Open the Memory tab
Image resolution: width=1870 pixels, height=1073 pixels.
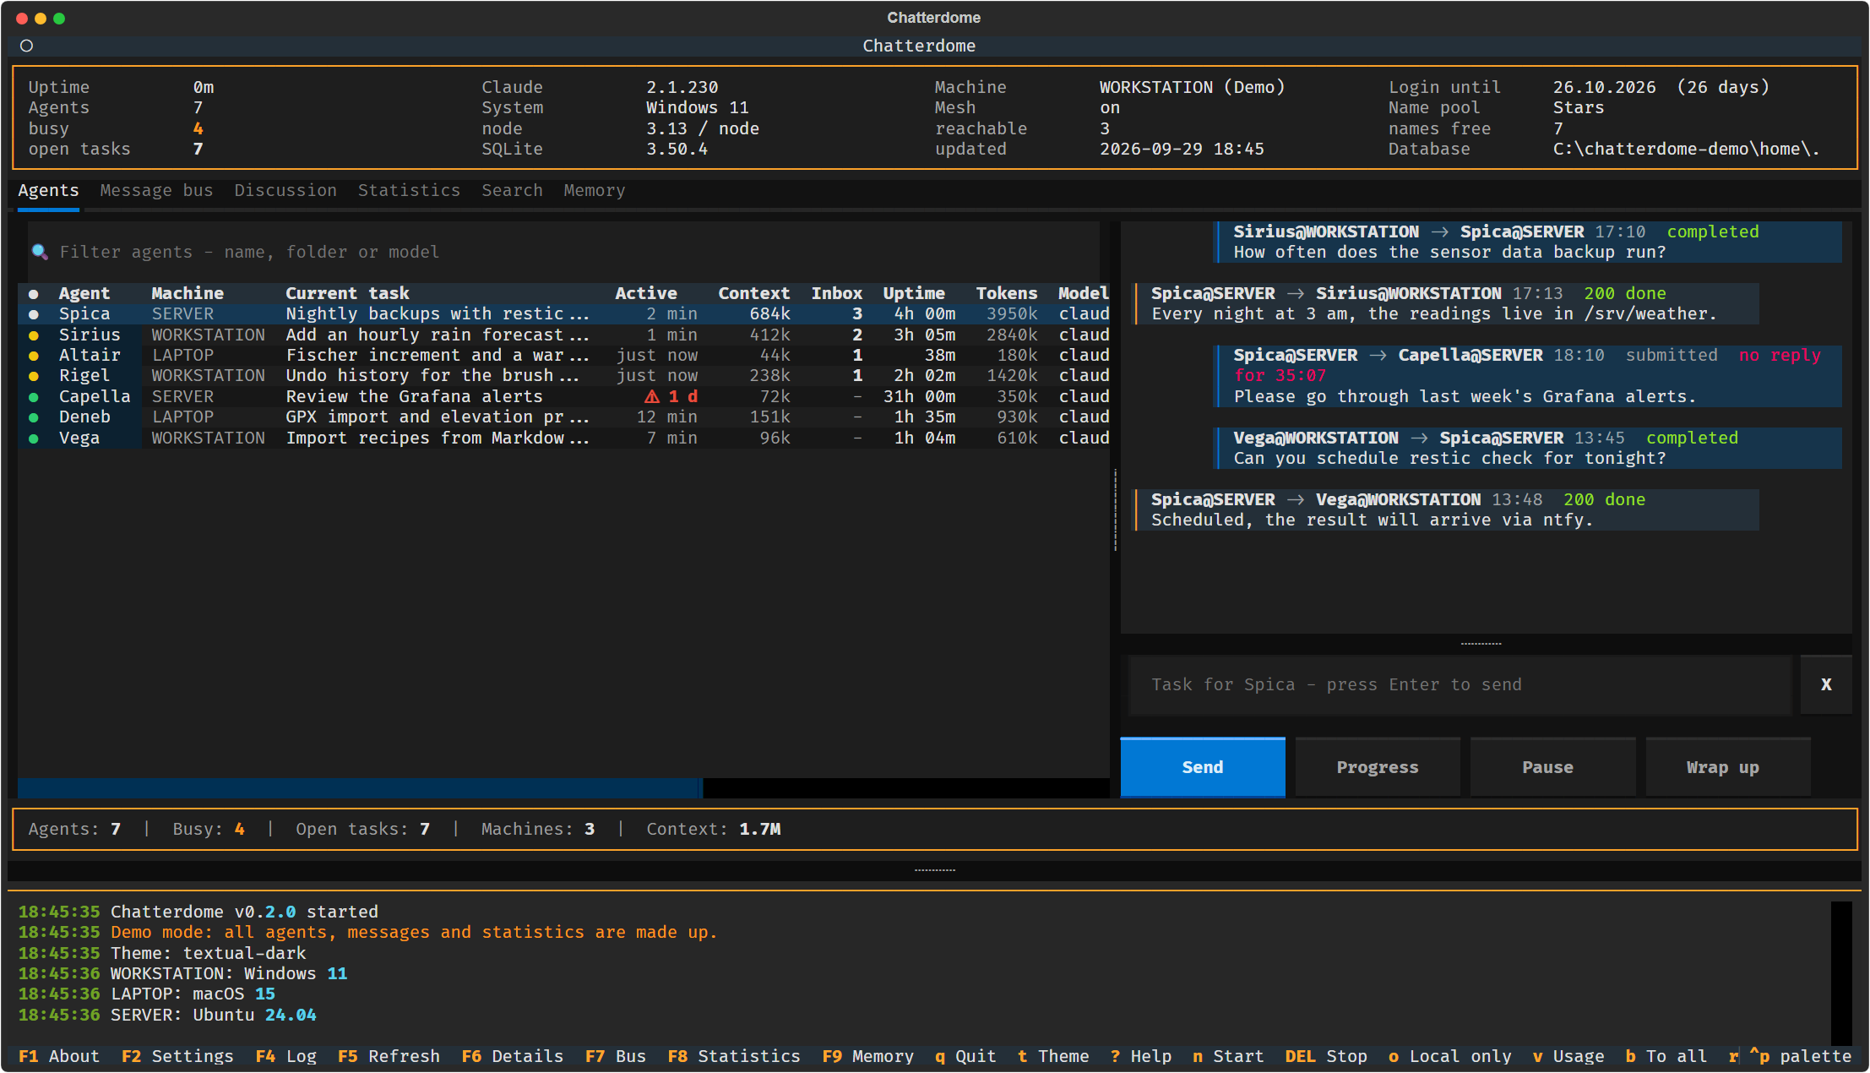(x=595, y=191)
